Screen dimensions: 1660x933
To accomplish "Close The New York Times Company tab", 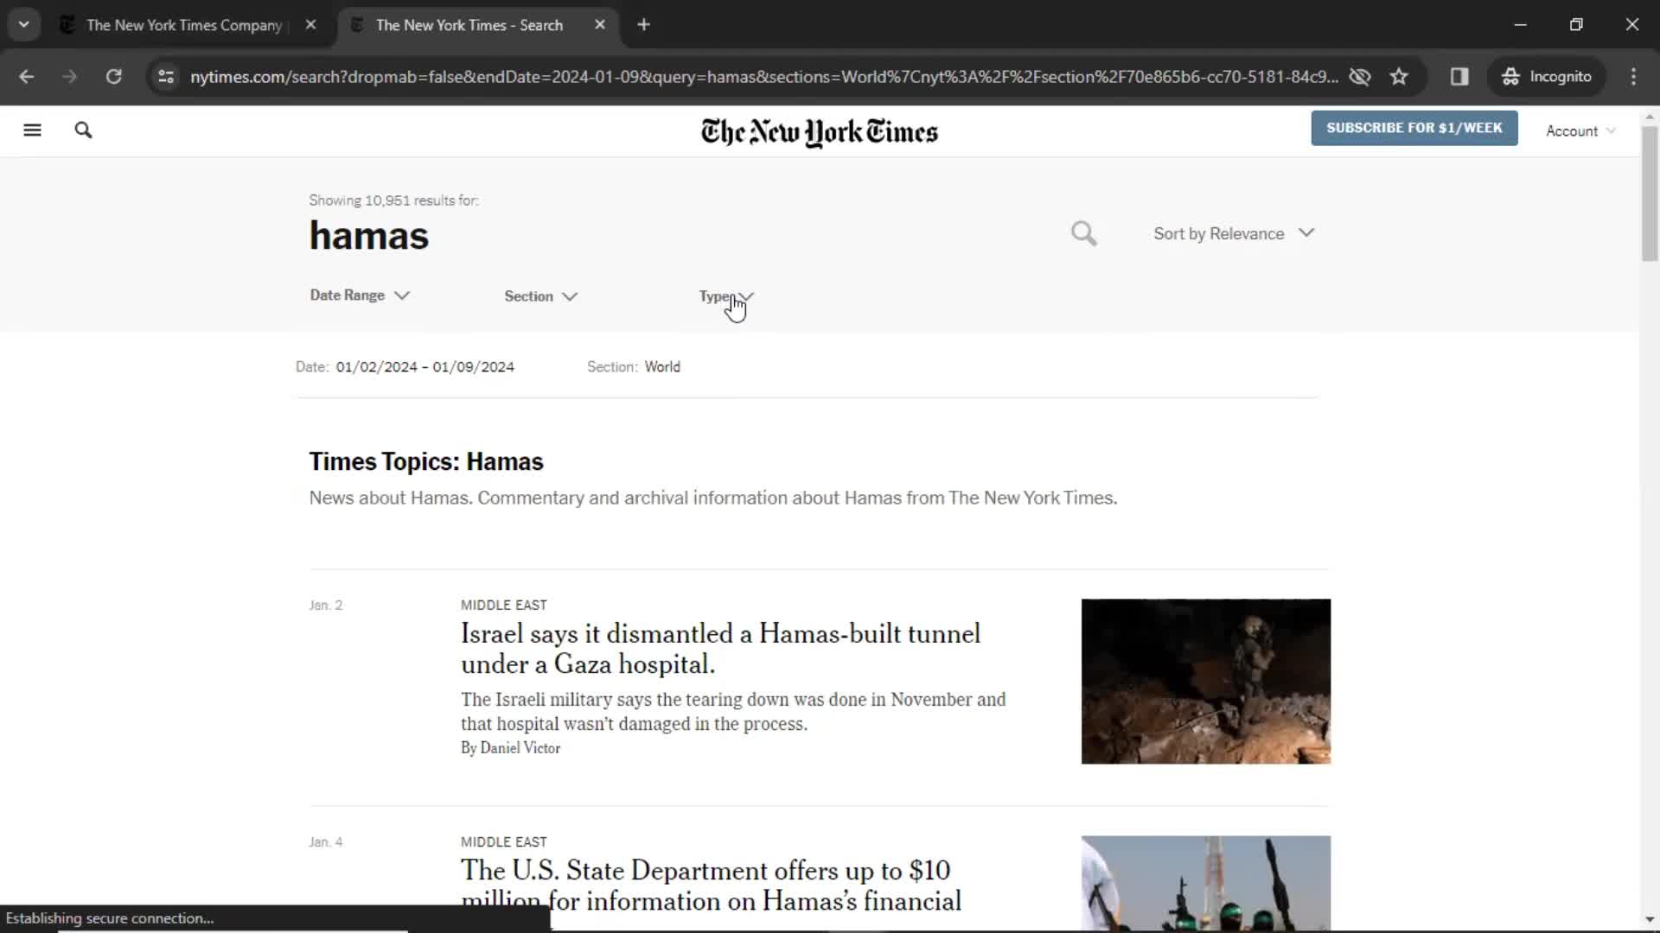I will tap(310, 25).
